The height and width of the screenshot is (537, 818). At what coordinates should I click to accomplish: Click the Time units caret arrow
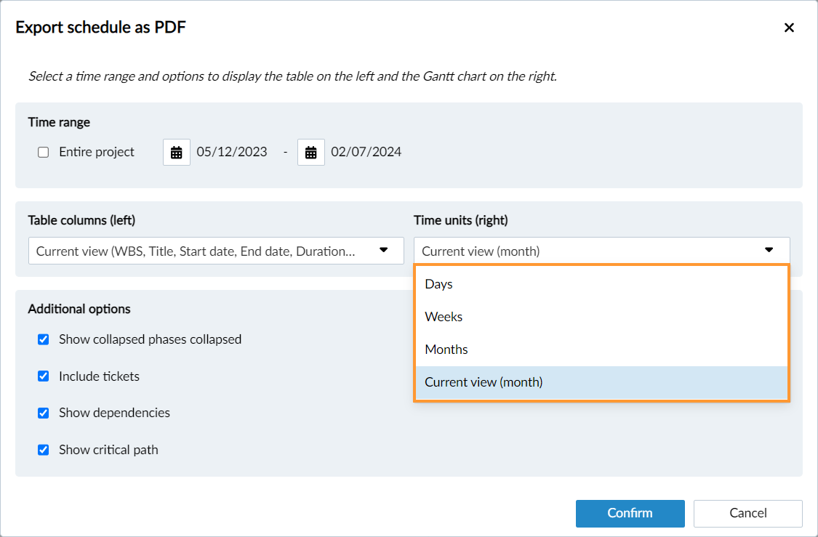coord(769,251)
